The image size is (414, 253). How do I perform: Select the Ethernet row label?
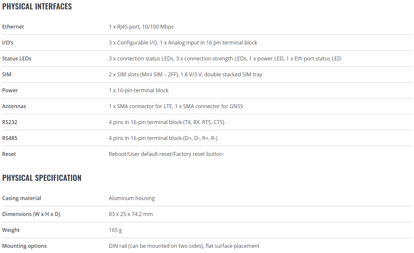[x=13, y=27]
